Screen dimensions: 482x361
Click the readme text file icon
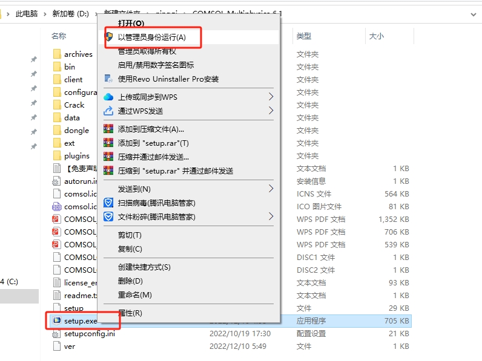[57, 295]
